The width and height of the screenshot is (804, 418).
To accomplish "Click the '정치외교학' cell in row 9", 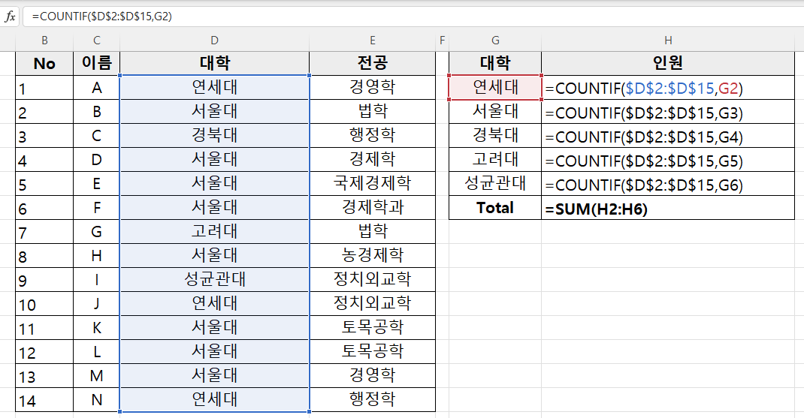I will click(x=372, y=280).
